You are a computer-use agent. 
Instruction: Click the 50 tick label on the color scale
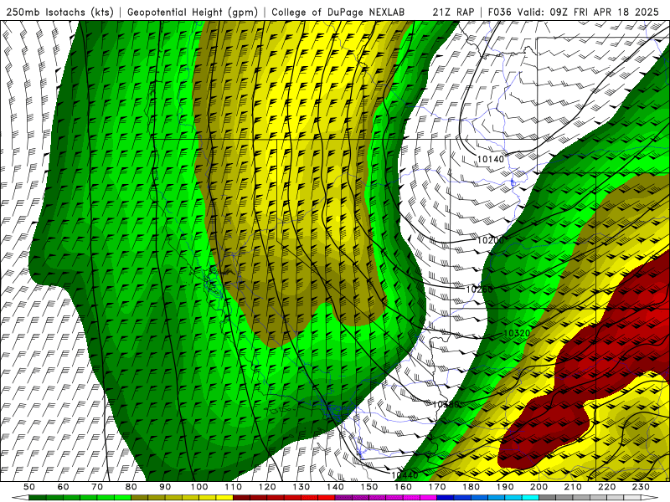(29, 487)
